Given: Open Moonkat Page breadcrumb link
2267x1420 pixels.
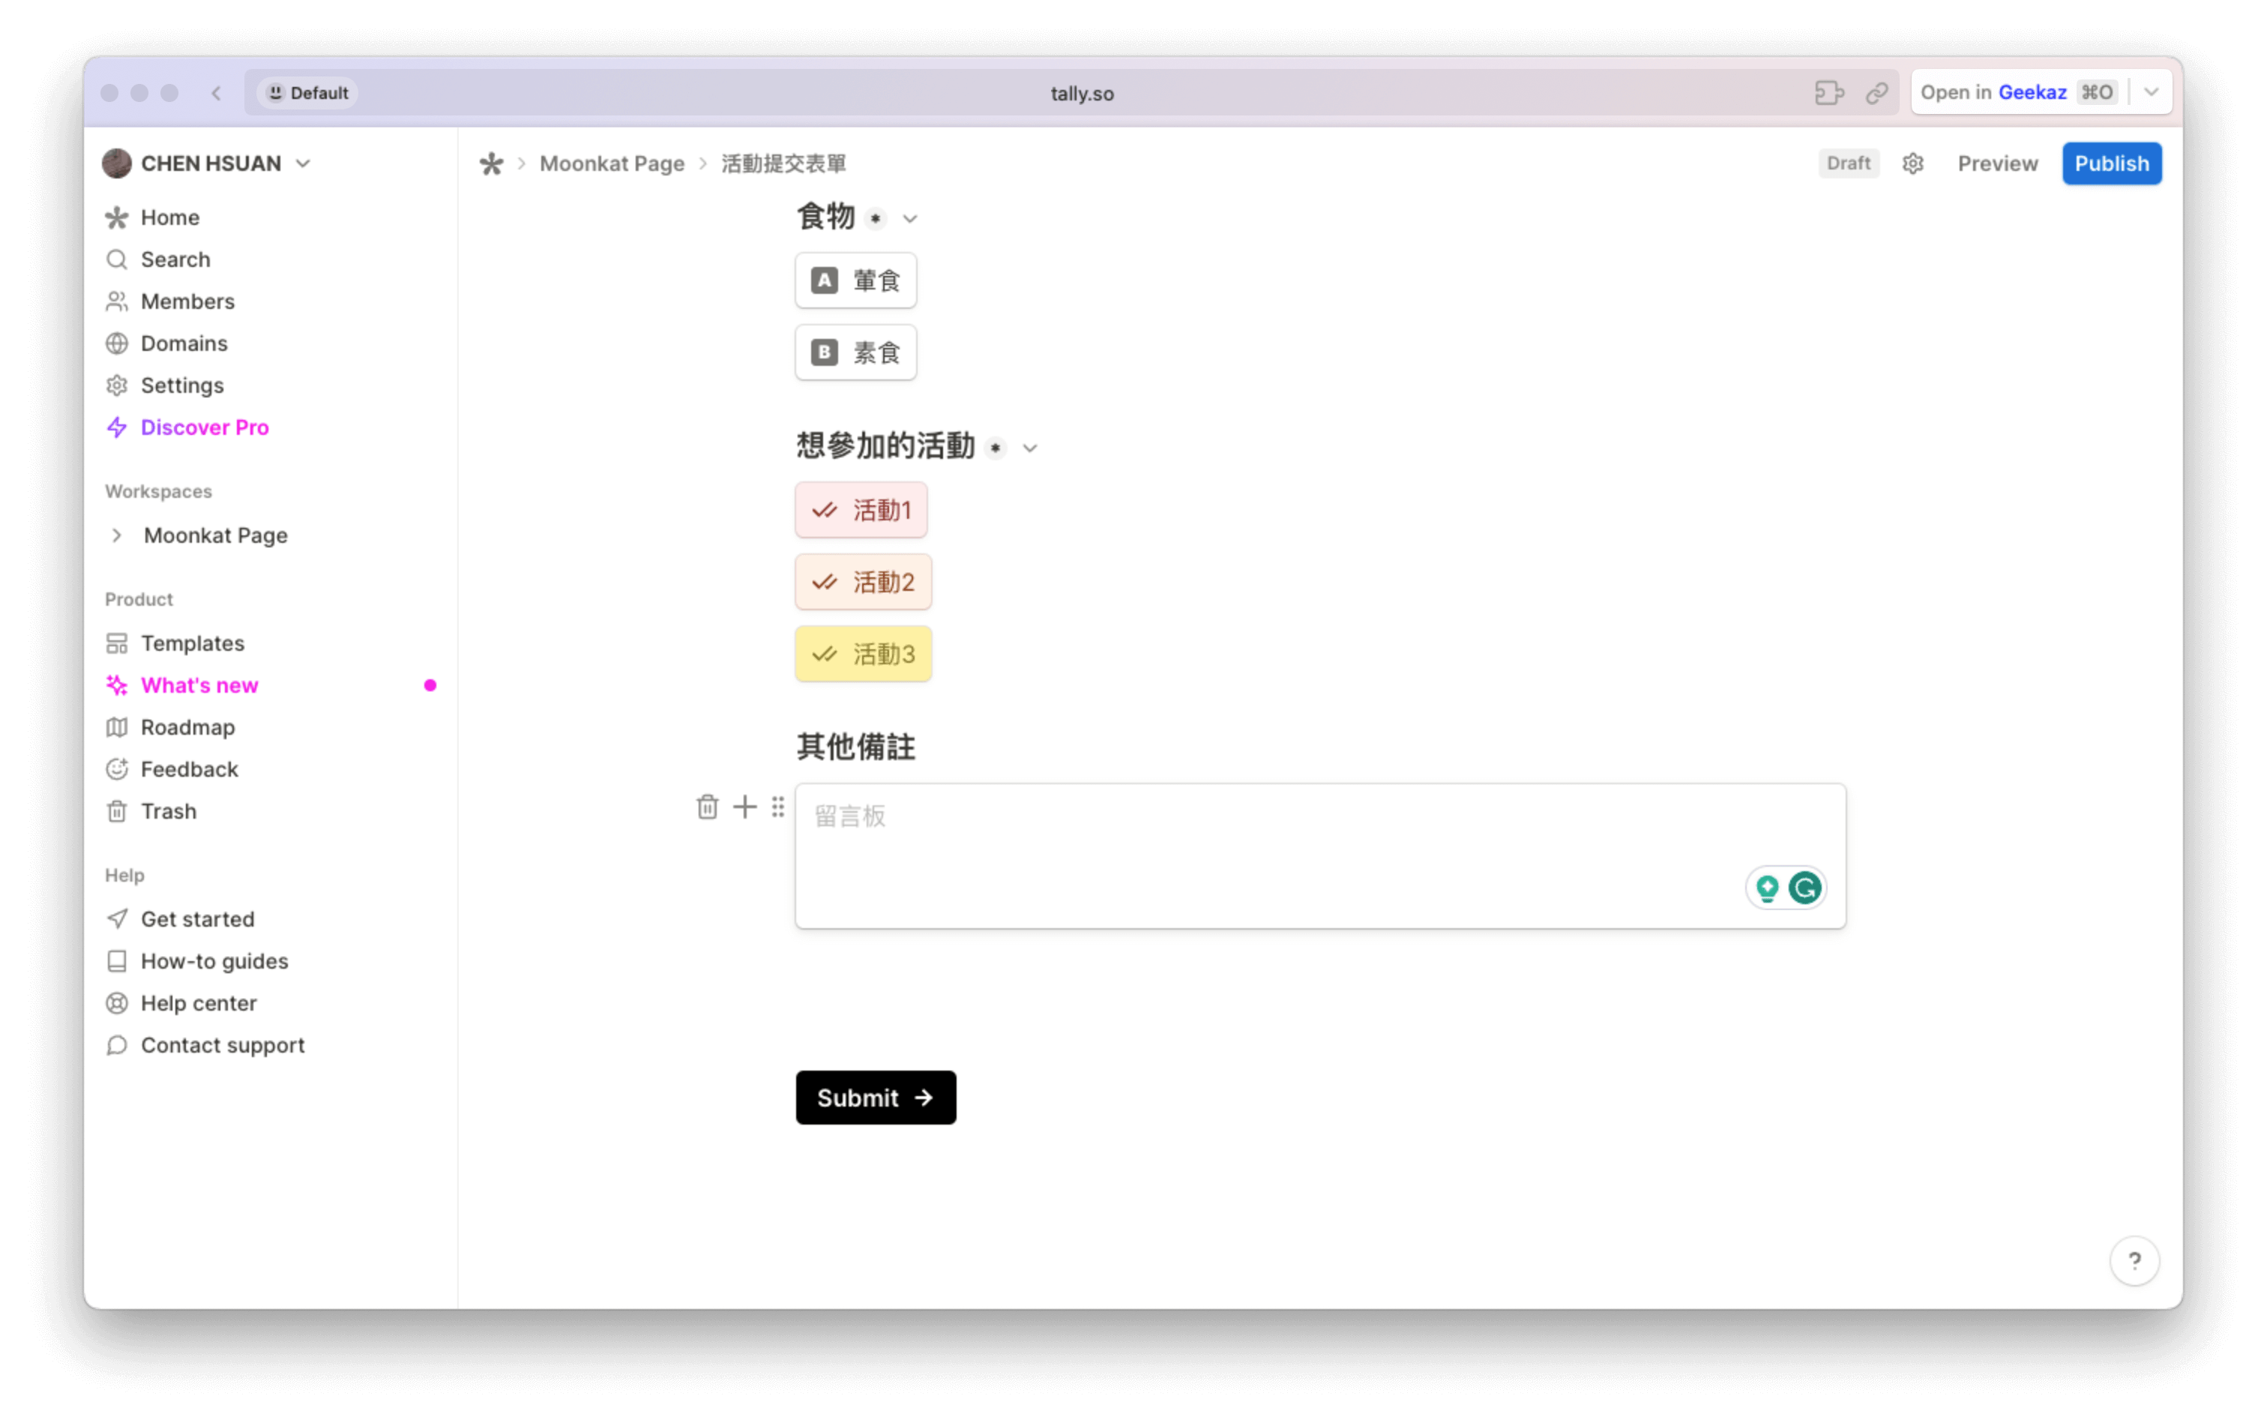Looking at the screenshot, I should 612,163.
